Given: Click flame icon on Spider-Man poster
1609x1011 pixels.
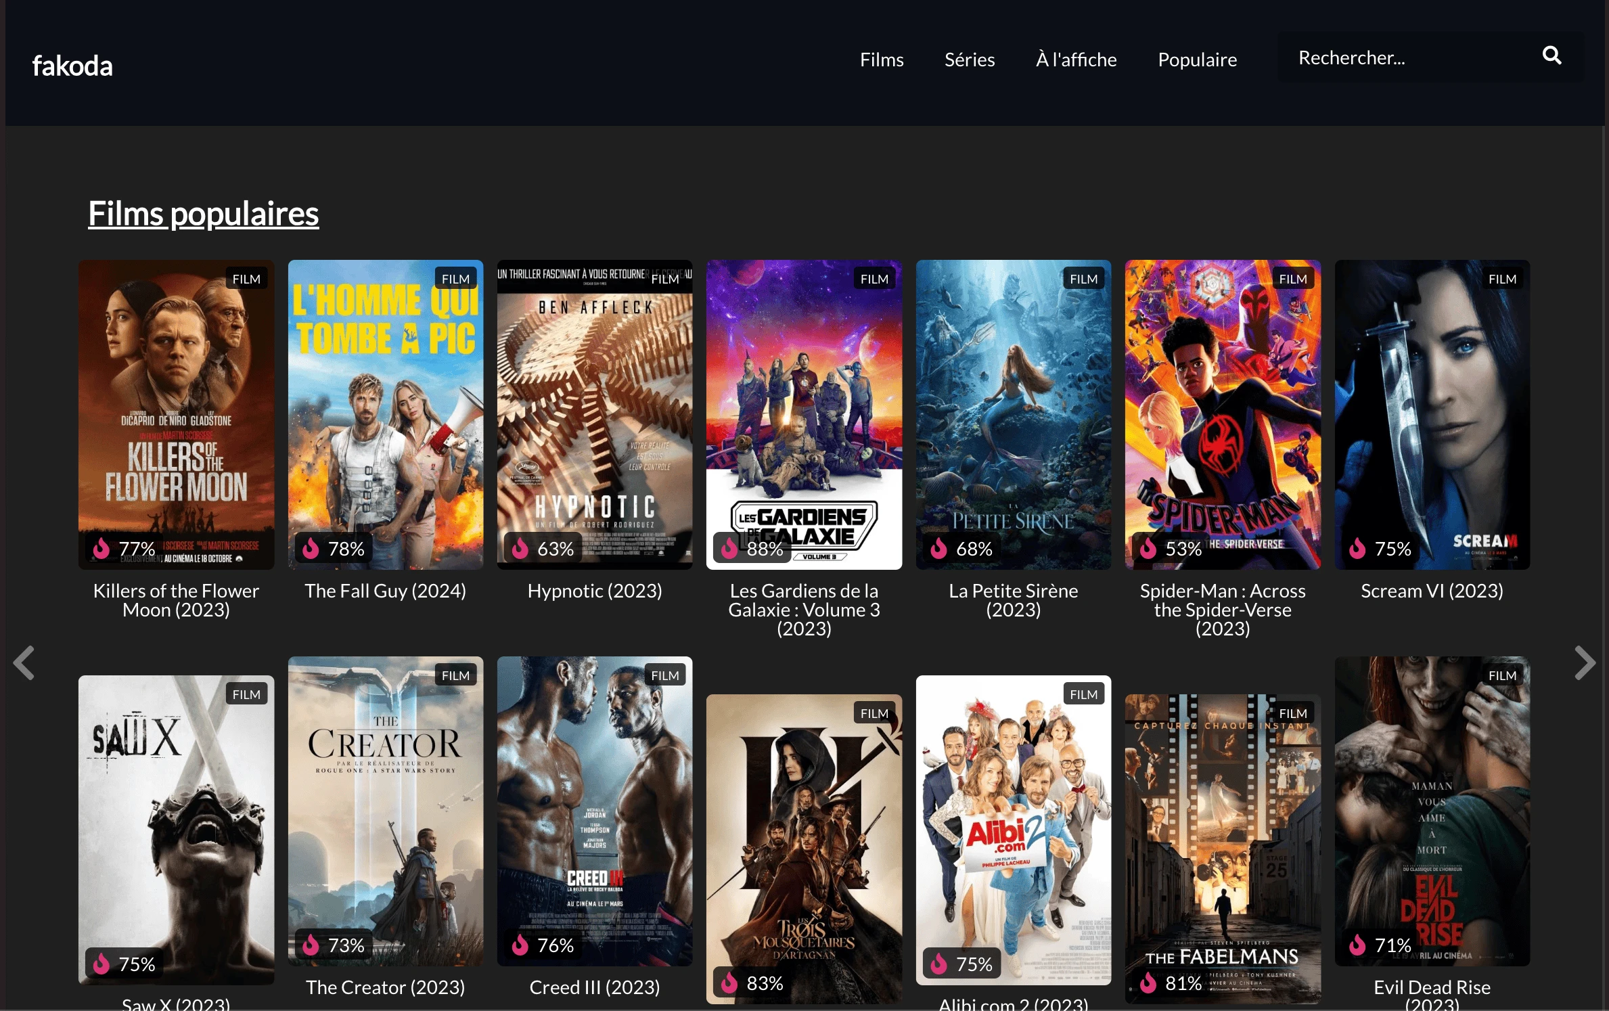Looking at the screenshot, I should click(x=1148, y=547).
